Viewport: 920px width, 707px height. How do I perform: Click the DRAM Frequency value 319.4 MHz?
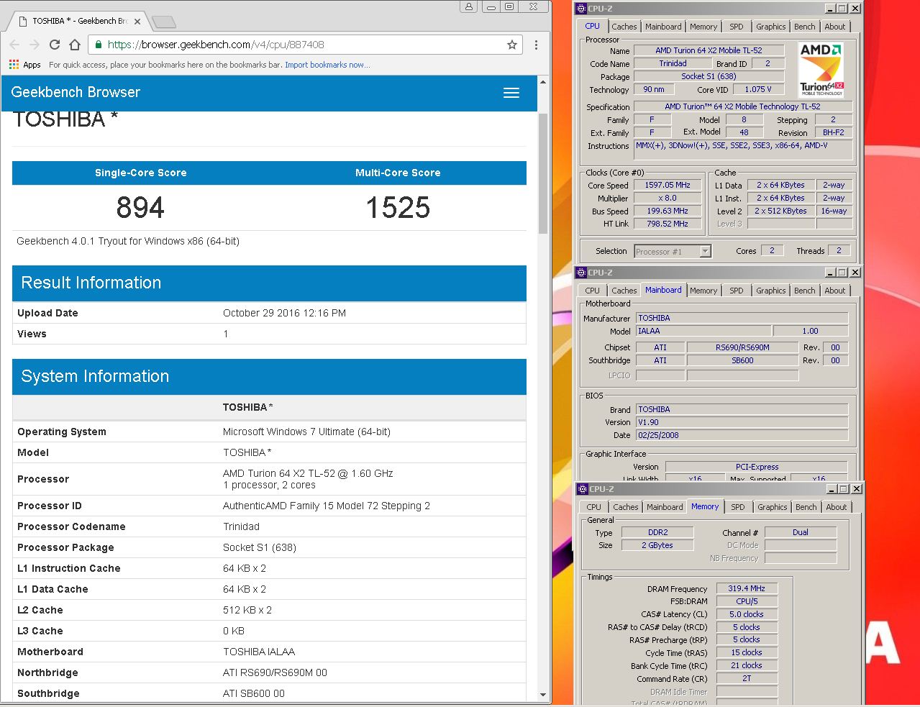[x=747, y=588]
